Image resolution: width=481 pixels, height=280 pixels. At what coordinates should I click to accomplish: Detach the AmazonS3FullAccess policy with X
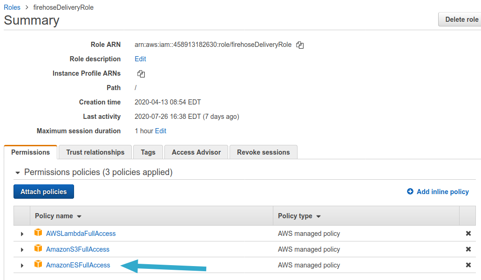pos(468,249)
